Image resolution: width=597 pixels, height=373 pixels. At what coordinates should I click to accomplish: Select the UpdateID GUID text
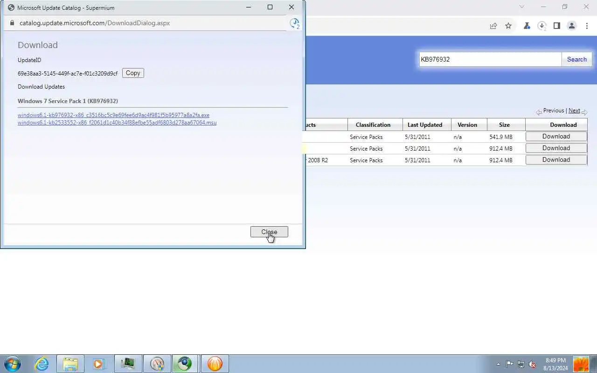click(x=68, y=73)
